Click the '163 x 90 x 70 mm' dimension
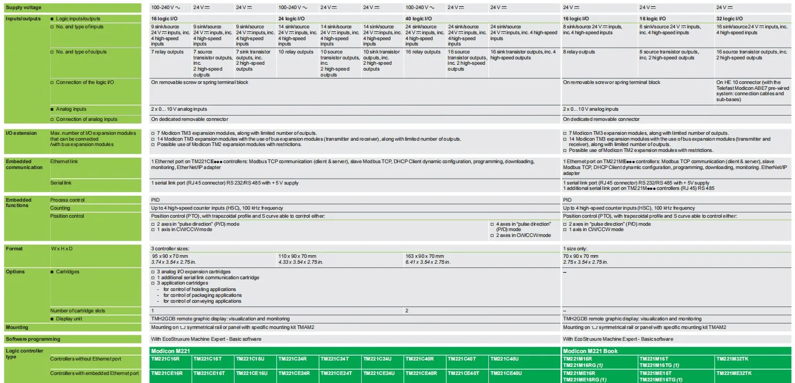 [425, 257]
